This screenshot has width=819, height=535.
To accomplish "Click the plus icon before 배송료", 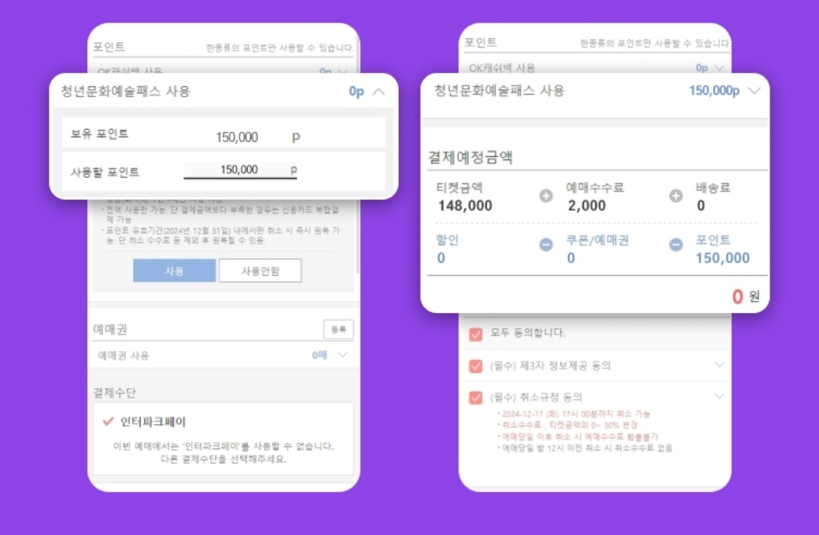I will pos(675,195).
